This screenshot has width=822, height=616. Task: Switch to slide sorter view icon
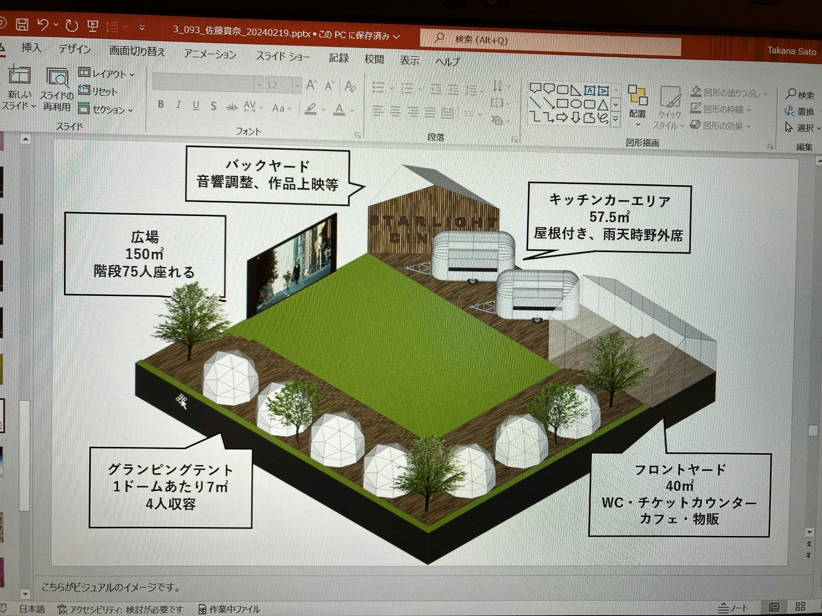(x=800, y=607)
